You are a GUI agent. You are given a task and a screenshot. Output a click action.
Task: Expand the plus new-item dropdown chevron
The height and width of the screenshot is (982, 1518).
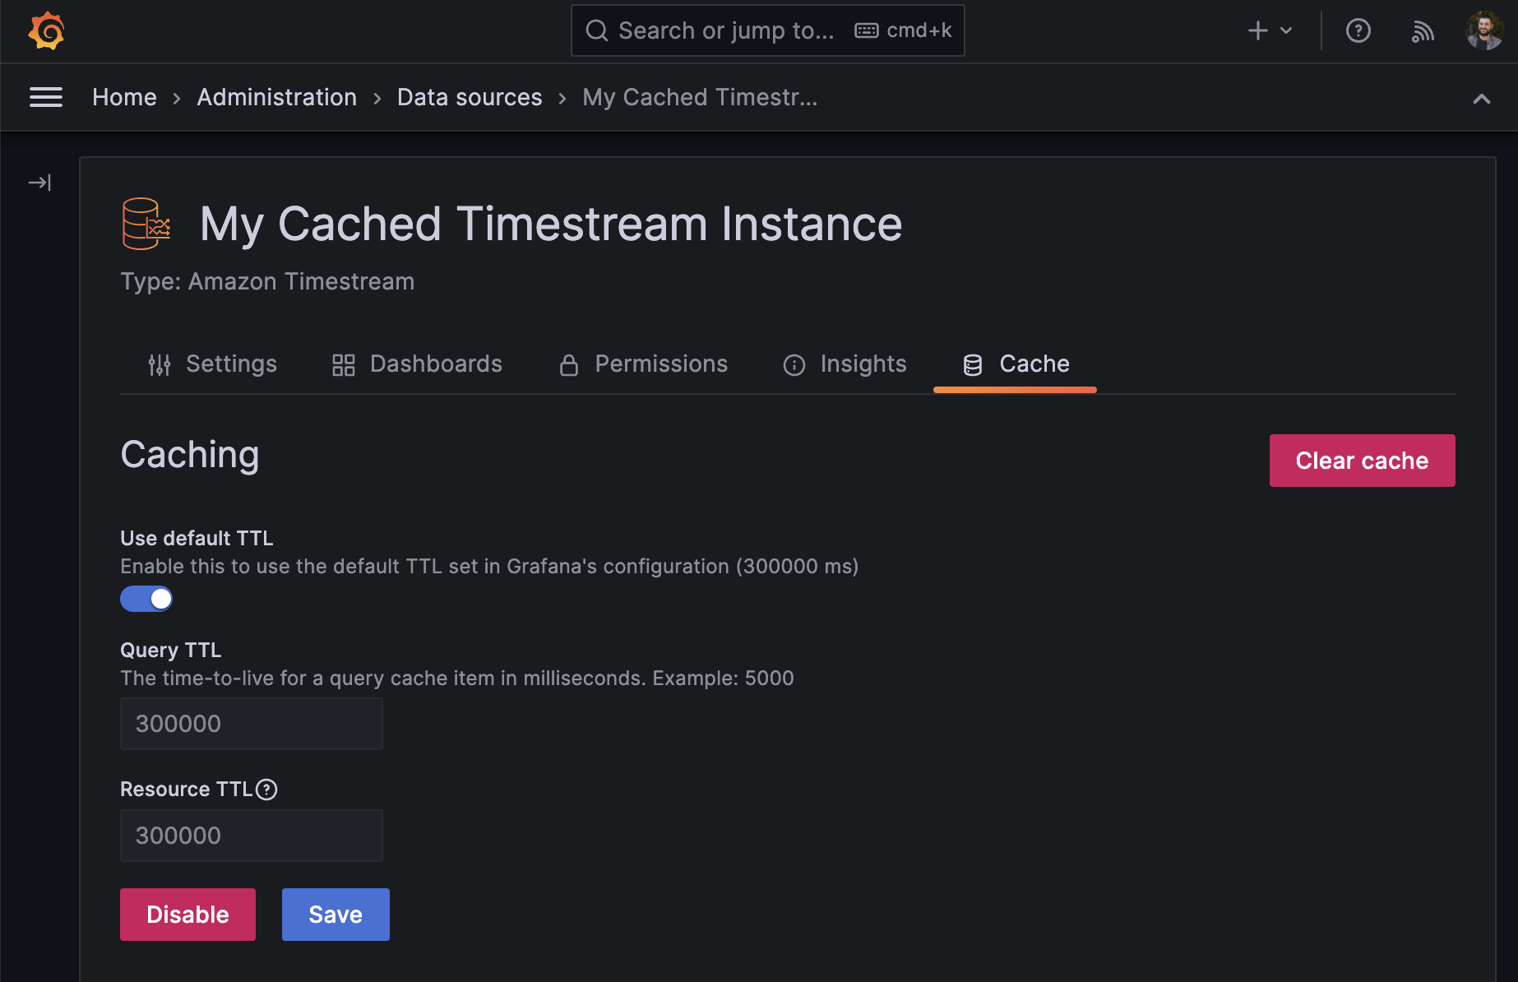[1286, 31]
